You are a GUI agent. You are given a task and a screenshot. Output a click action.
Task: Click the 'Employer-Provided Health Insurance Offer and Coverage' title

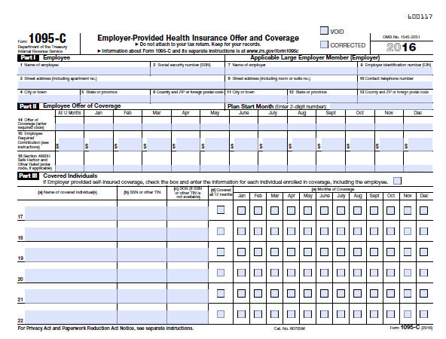tap(198, 38)
